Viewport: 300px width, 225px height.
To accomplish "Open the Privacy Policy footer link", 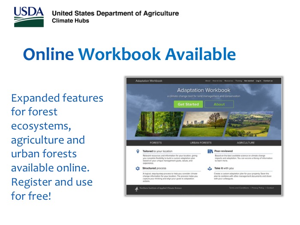I will pyautogui.click(x=258, y=188).
